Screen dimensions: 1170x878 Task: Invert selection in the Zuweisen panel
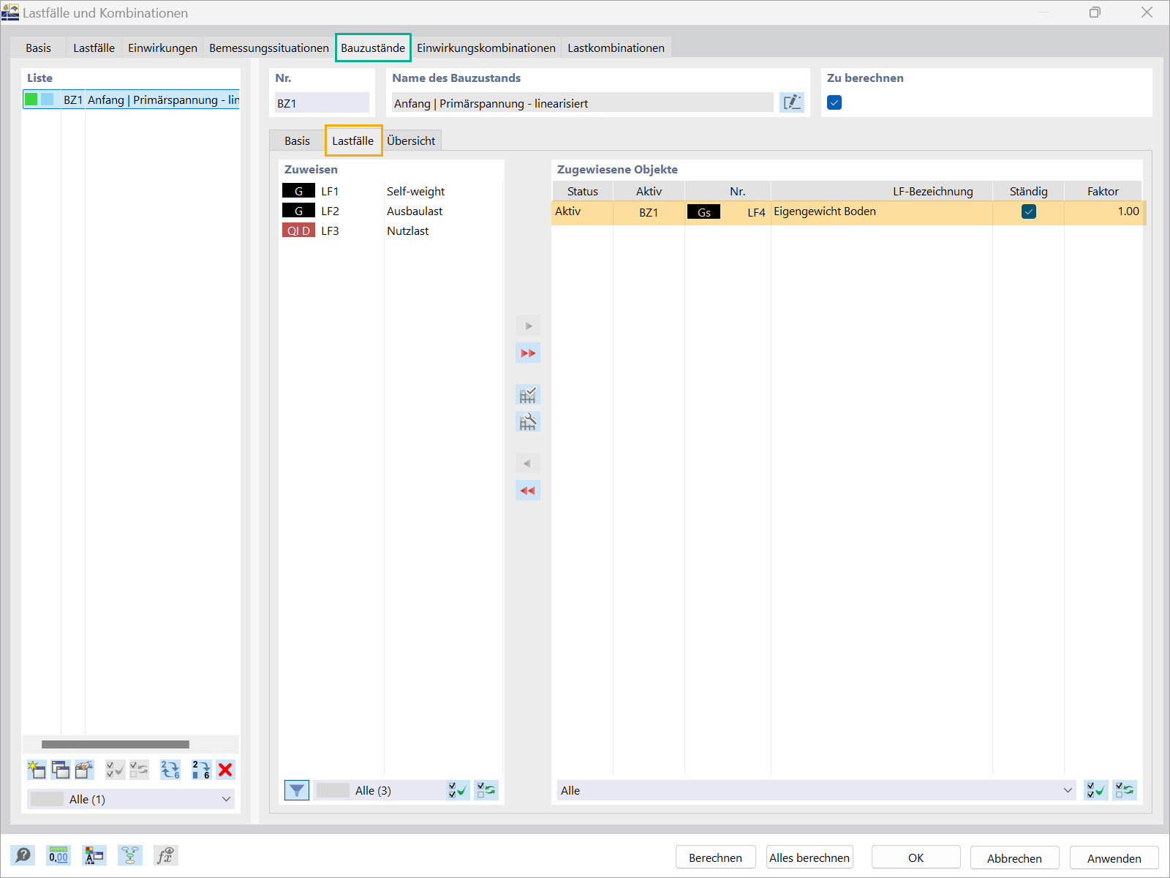pyautogui.click(x=486, y=790)
